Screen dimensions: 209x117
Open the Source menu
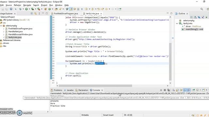coord(9,5)
